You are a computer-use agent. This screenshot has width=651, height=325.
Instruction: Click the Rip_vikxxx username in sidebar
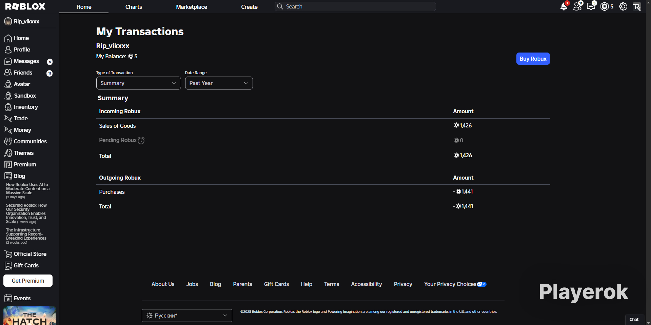coord(26,21)
